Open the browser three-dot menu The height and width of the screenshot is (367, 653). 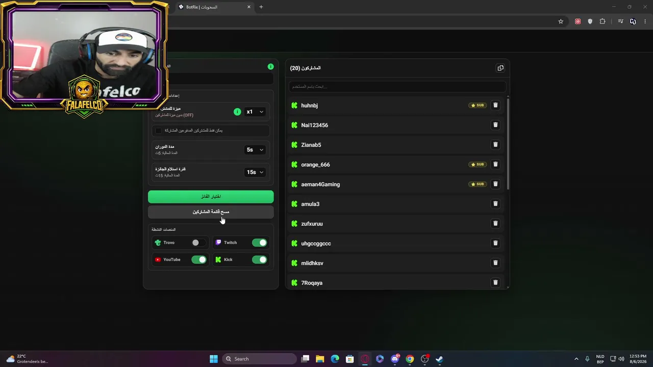(x=645, y=21)
